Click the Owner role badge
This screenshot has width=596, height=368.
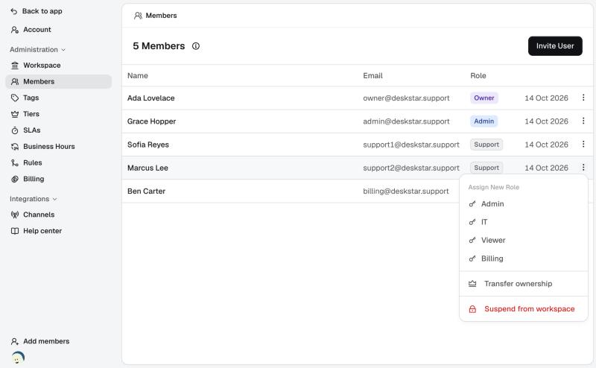pyautogui.click(x=484, y=98)
